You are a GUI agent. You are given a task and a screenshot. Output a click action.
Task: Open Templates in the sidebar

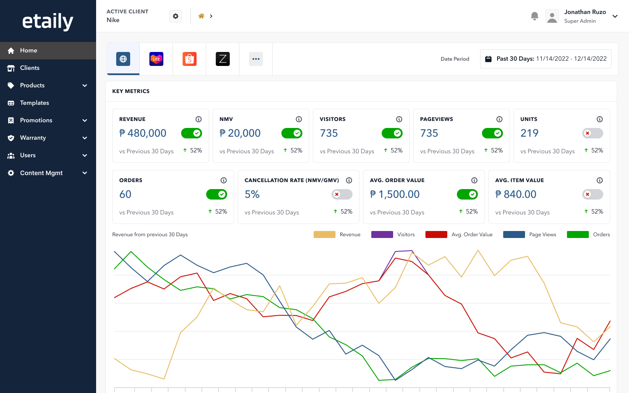(x=35, y=103)
